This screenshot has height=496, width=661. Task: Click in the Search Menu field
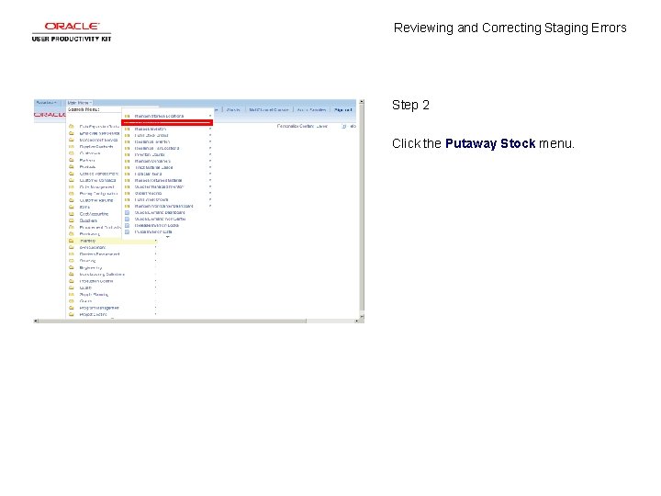click(x=95, y=109)
